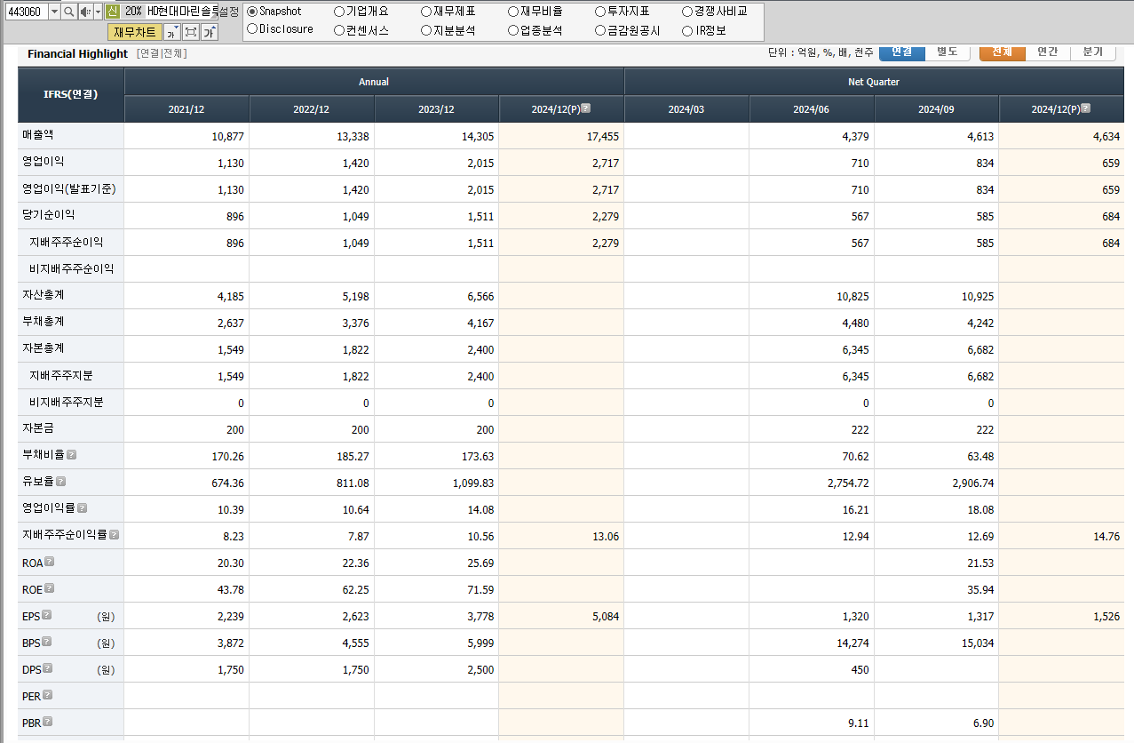
Task: Switch to the 연간 annual tab
Action: click(1048, 52)
